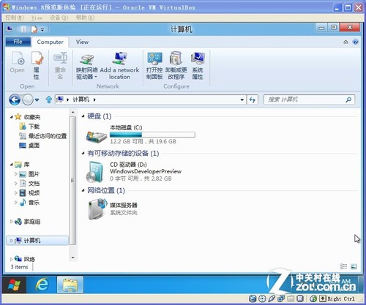Click the '3 items' status bar text
This screenshot has height=305, width=366.
click(19, 267)
